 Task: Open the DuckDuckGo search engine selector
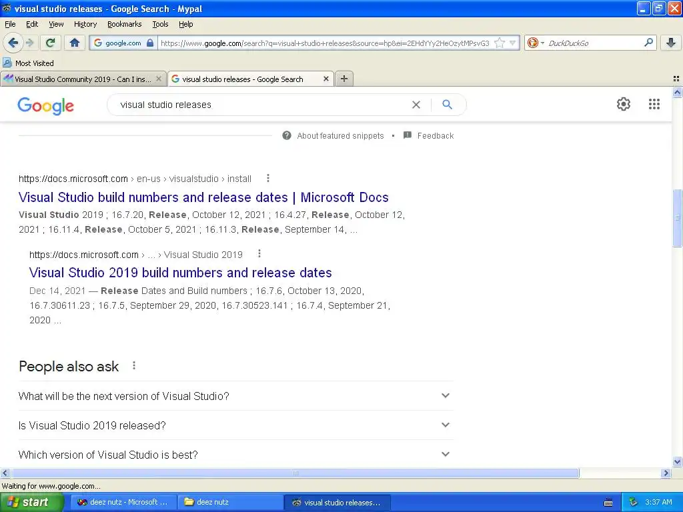(x=536, y=43)
